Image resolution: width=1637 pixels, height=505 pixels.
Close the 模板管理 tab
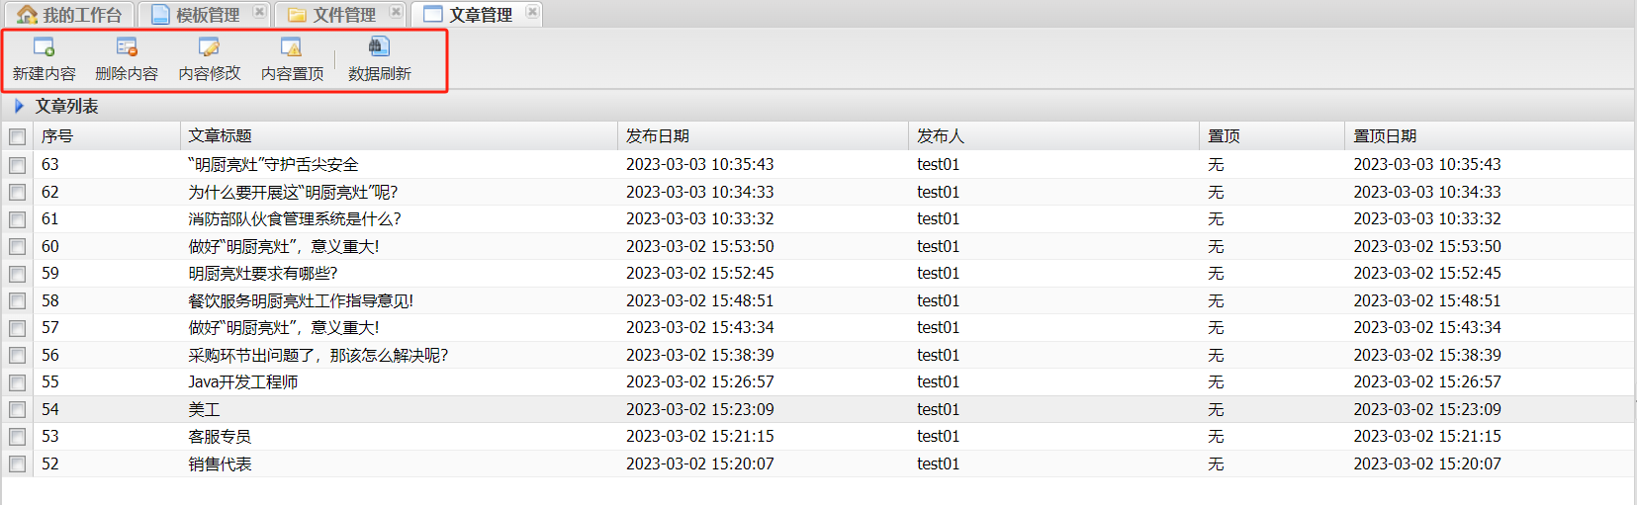pyautogui.click(x=259, y=13)
